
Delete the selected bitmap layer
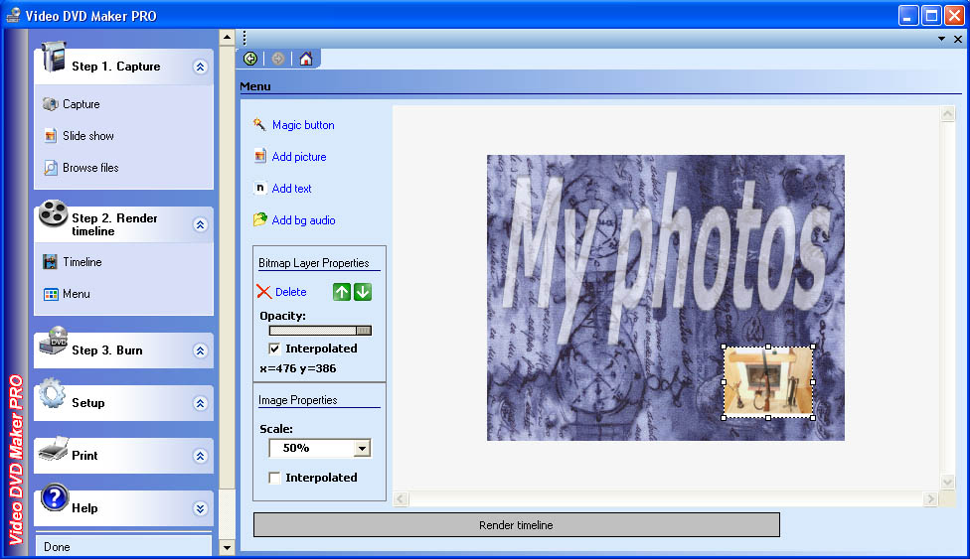click(282, 292)
